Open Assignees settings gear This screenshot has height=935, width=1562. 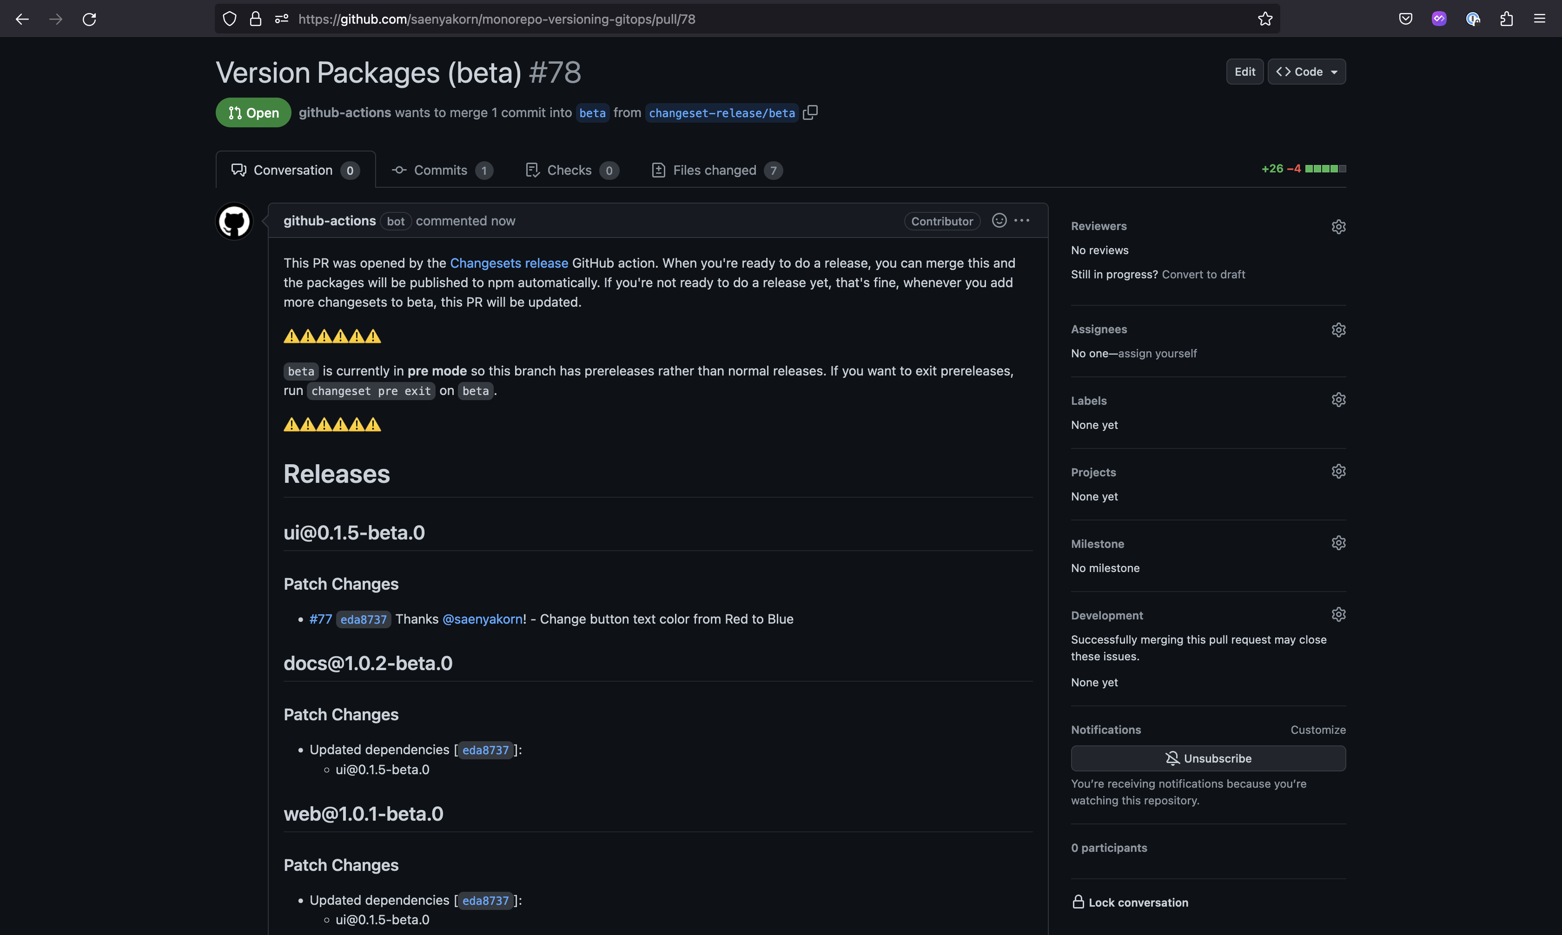(1338, 329)
